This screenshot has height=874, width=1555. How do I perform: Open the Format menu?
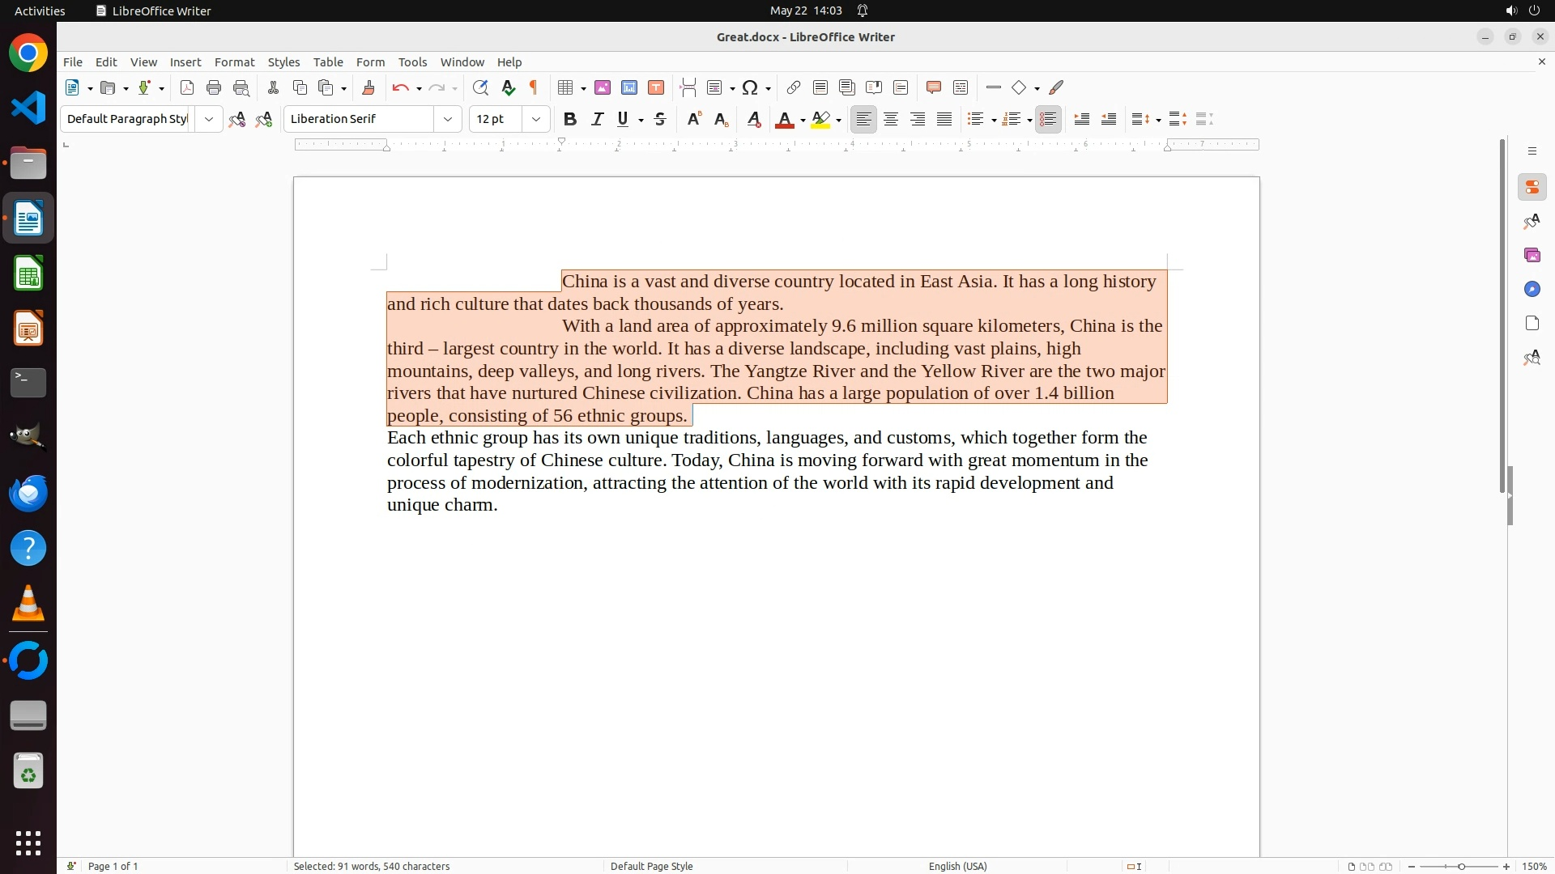pyautogui.click(x=234, y=62)
